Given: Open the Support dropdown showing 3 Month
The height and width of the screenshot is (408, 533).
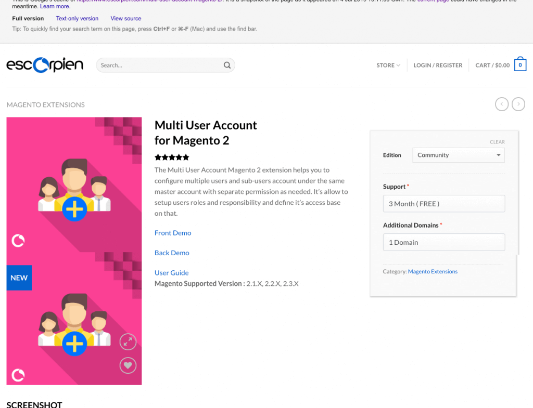Looking at the screenshot, I should pyautogui.click(x=443, y=204).
